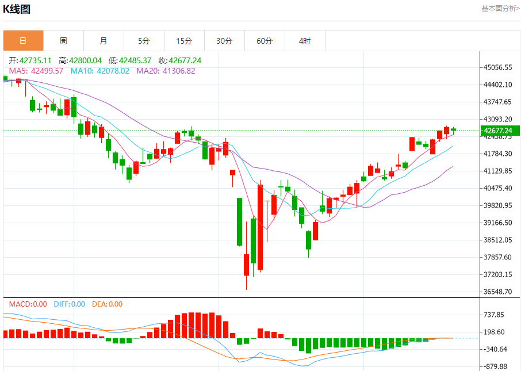
Task: Click the 低:42485.37 low price value
Action: 130,60
